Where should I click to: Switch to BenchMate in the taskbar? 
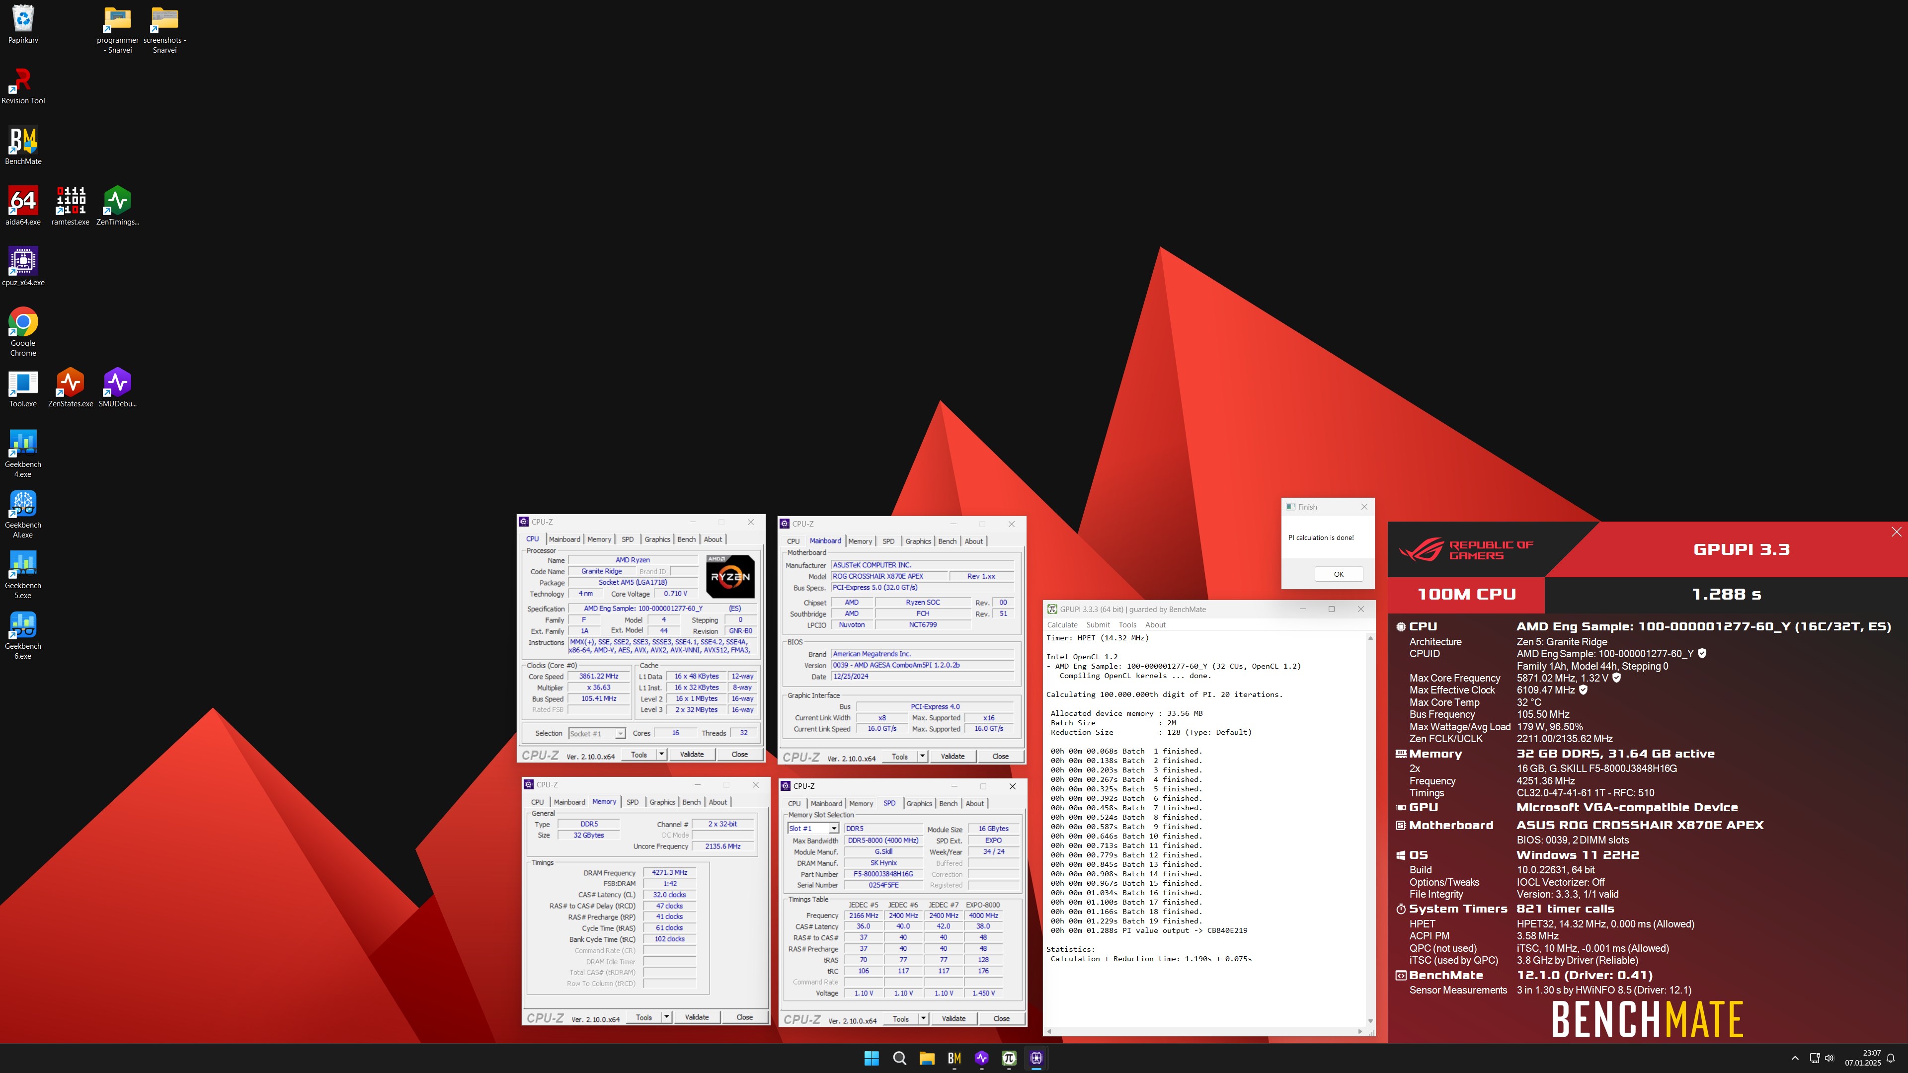pos(954,1058)
